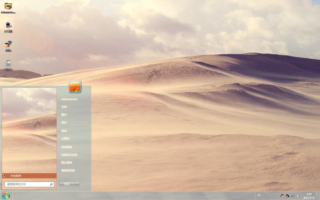Image resolution: width=320 pixels, height=200 pixels.
Task: Click the Show desktop strip at taskbar end
Action: pyautogui.click(x=318, y=196)
